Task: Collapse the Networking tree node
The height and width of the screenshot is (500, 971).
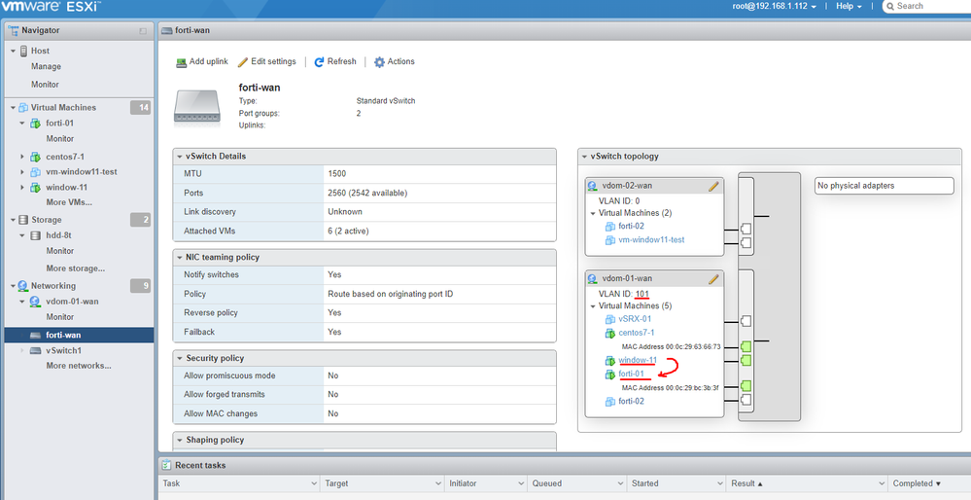Action: tap(13, 286)
